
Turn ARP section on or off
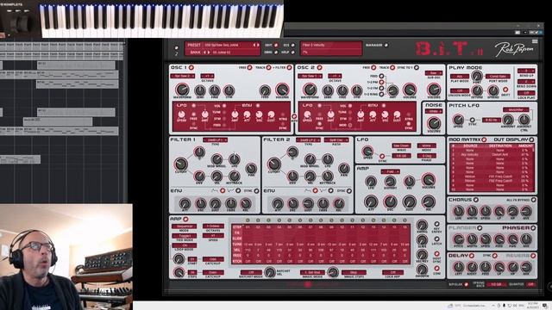(x=185, y=220)
